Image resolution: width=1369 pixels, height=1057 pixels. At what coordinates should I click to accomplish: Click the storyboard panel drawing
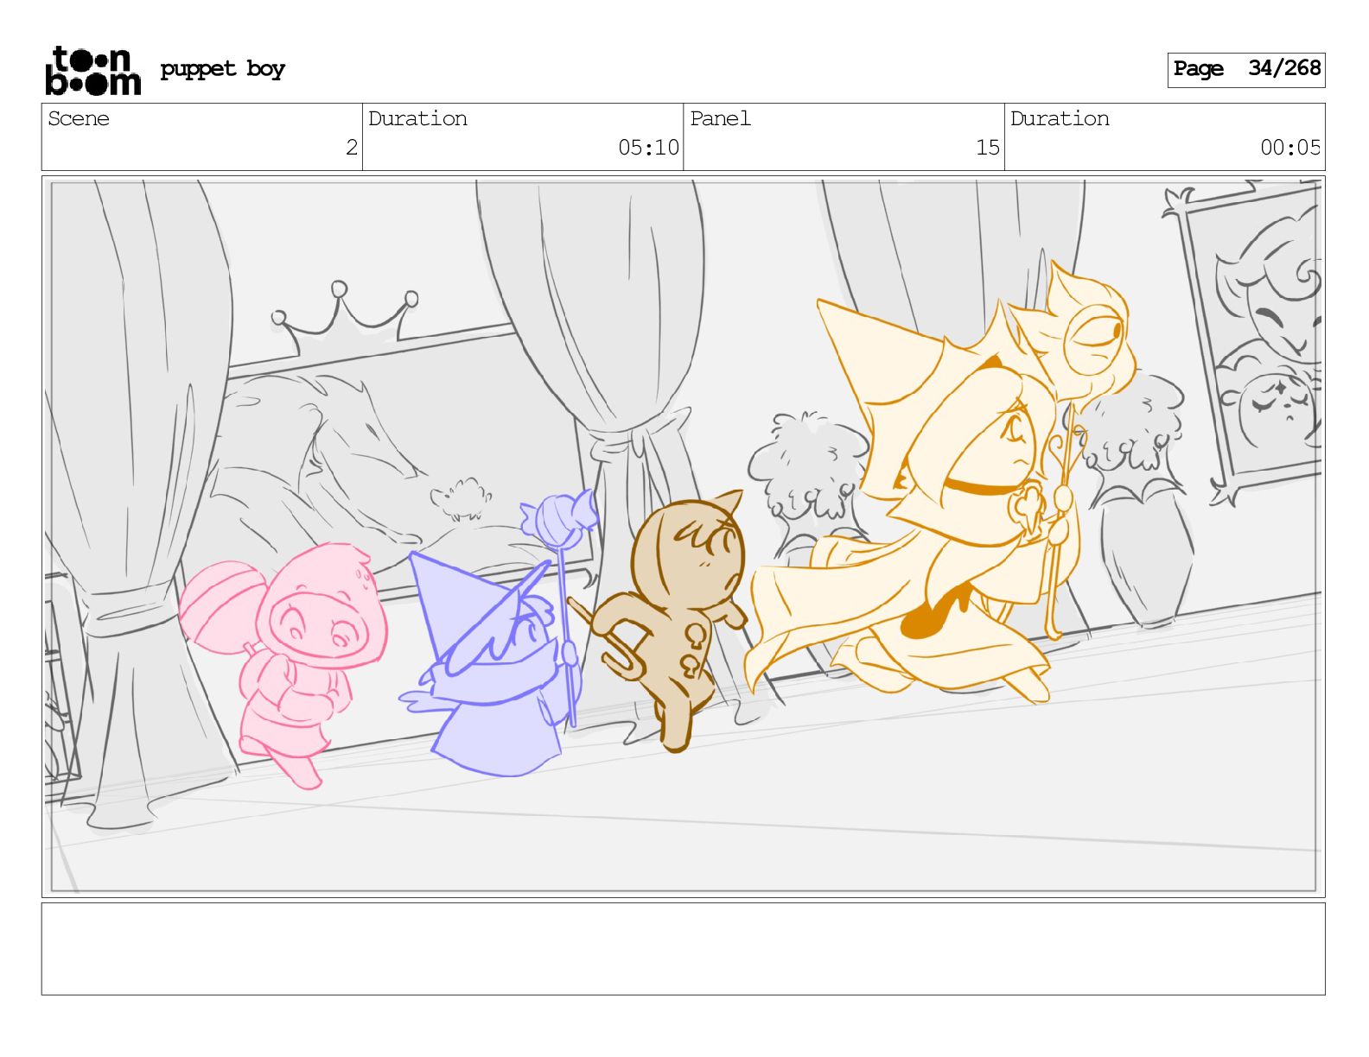pos(683,536)
